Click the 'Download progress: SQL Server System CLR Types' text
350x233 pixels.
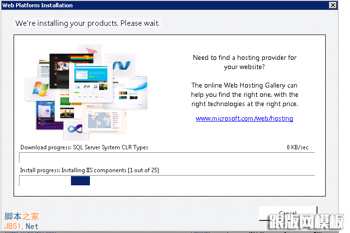pos(84,147)
